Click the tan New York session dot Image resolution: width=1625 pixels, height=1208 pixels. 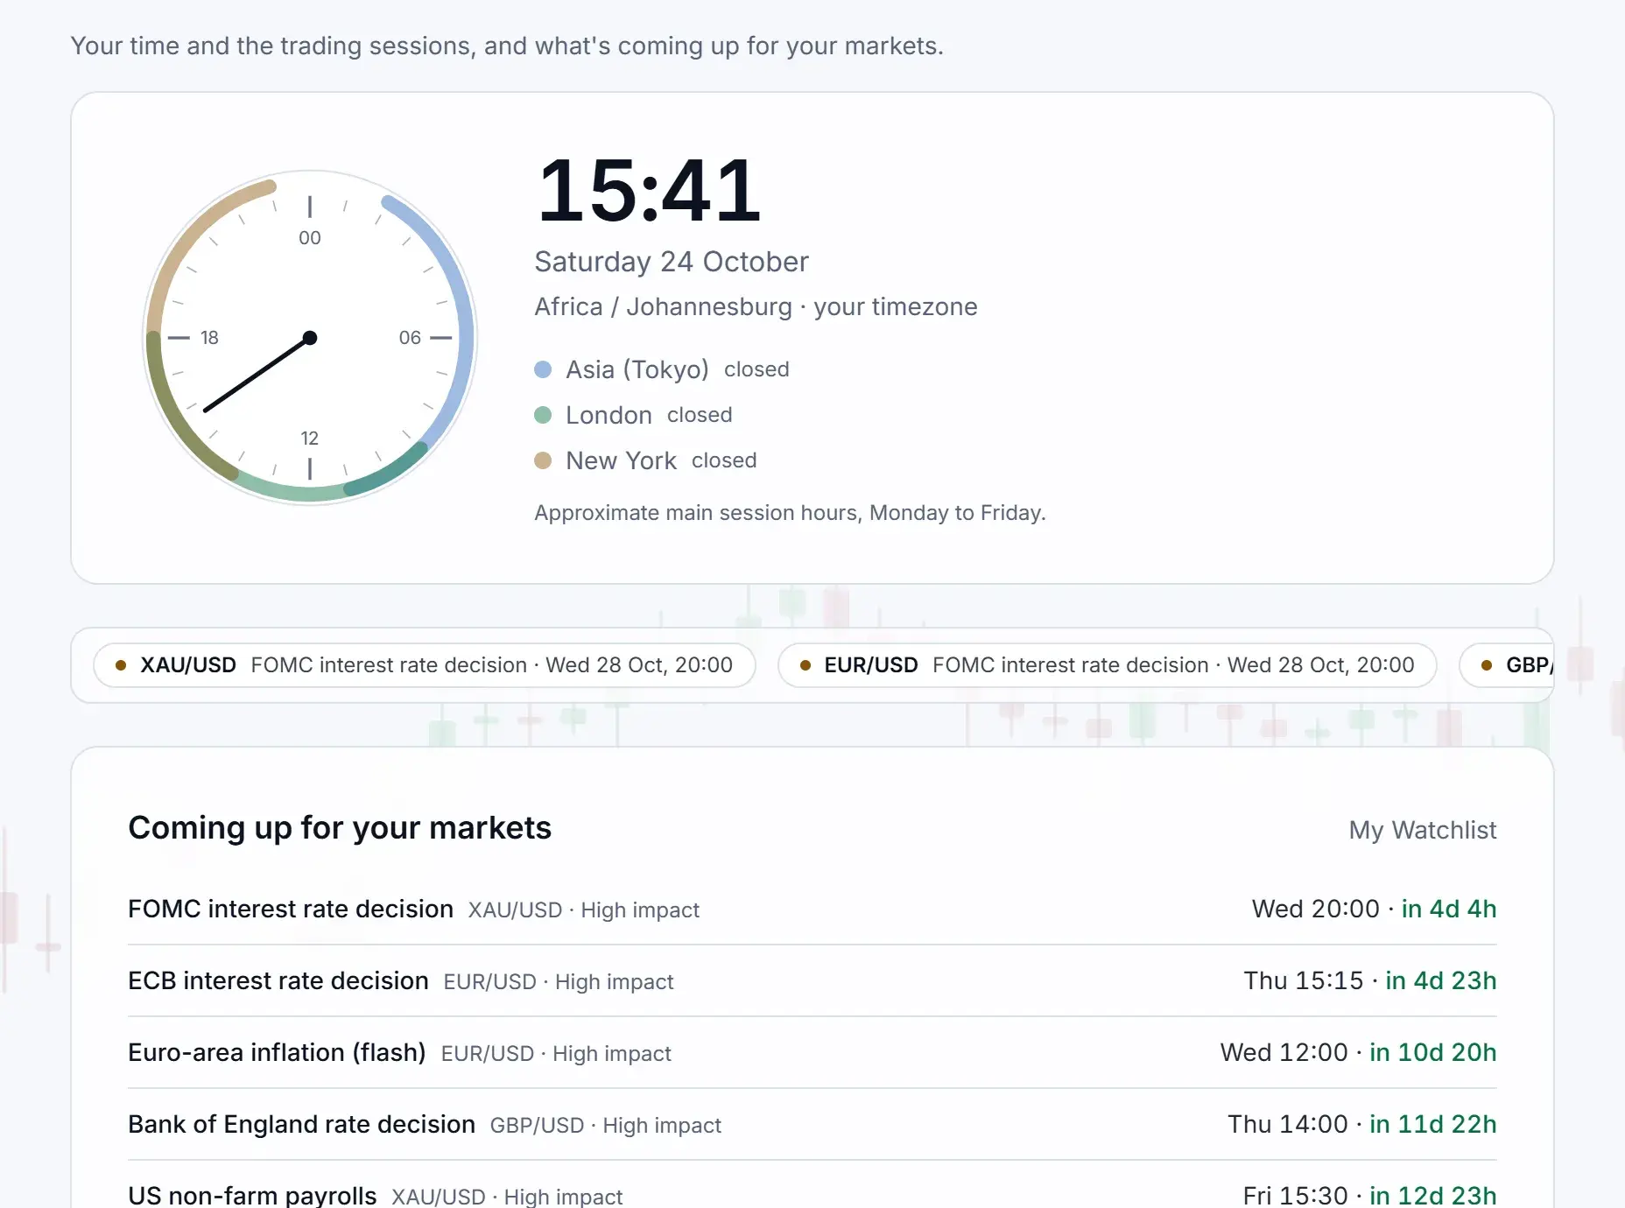point(543,460)
